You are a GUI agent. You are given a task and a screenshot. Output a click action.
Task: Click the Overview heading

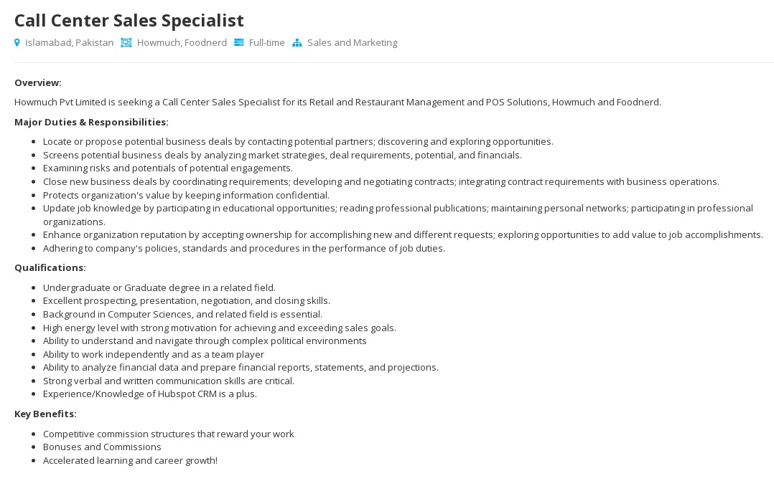38,82
